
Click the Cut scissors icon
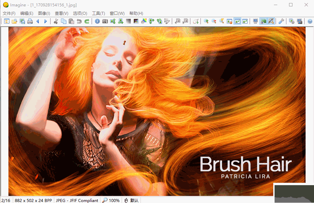click(x=56, y=21)
